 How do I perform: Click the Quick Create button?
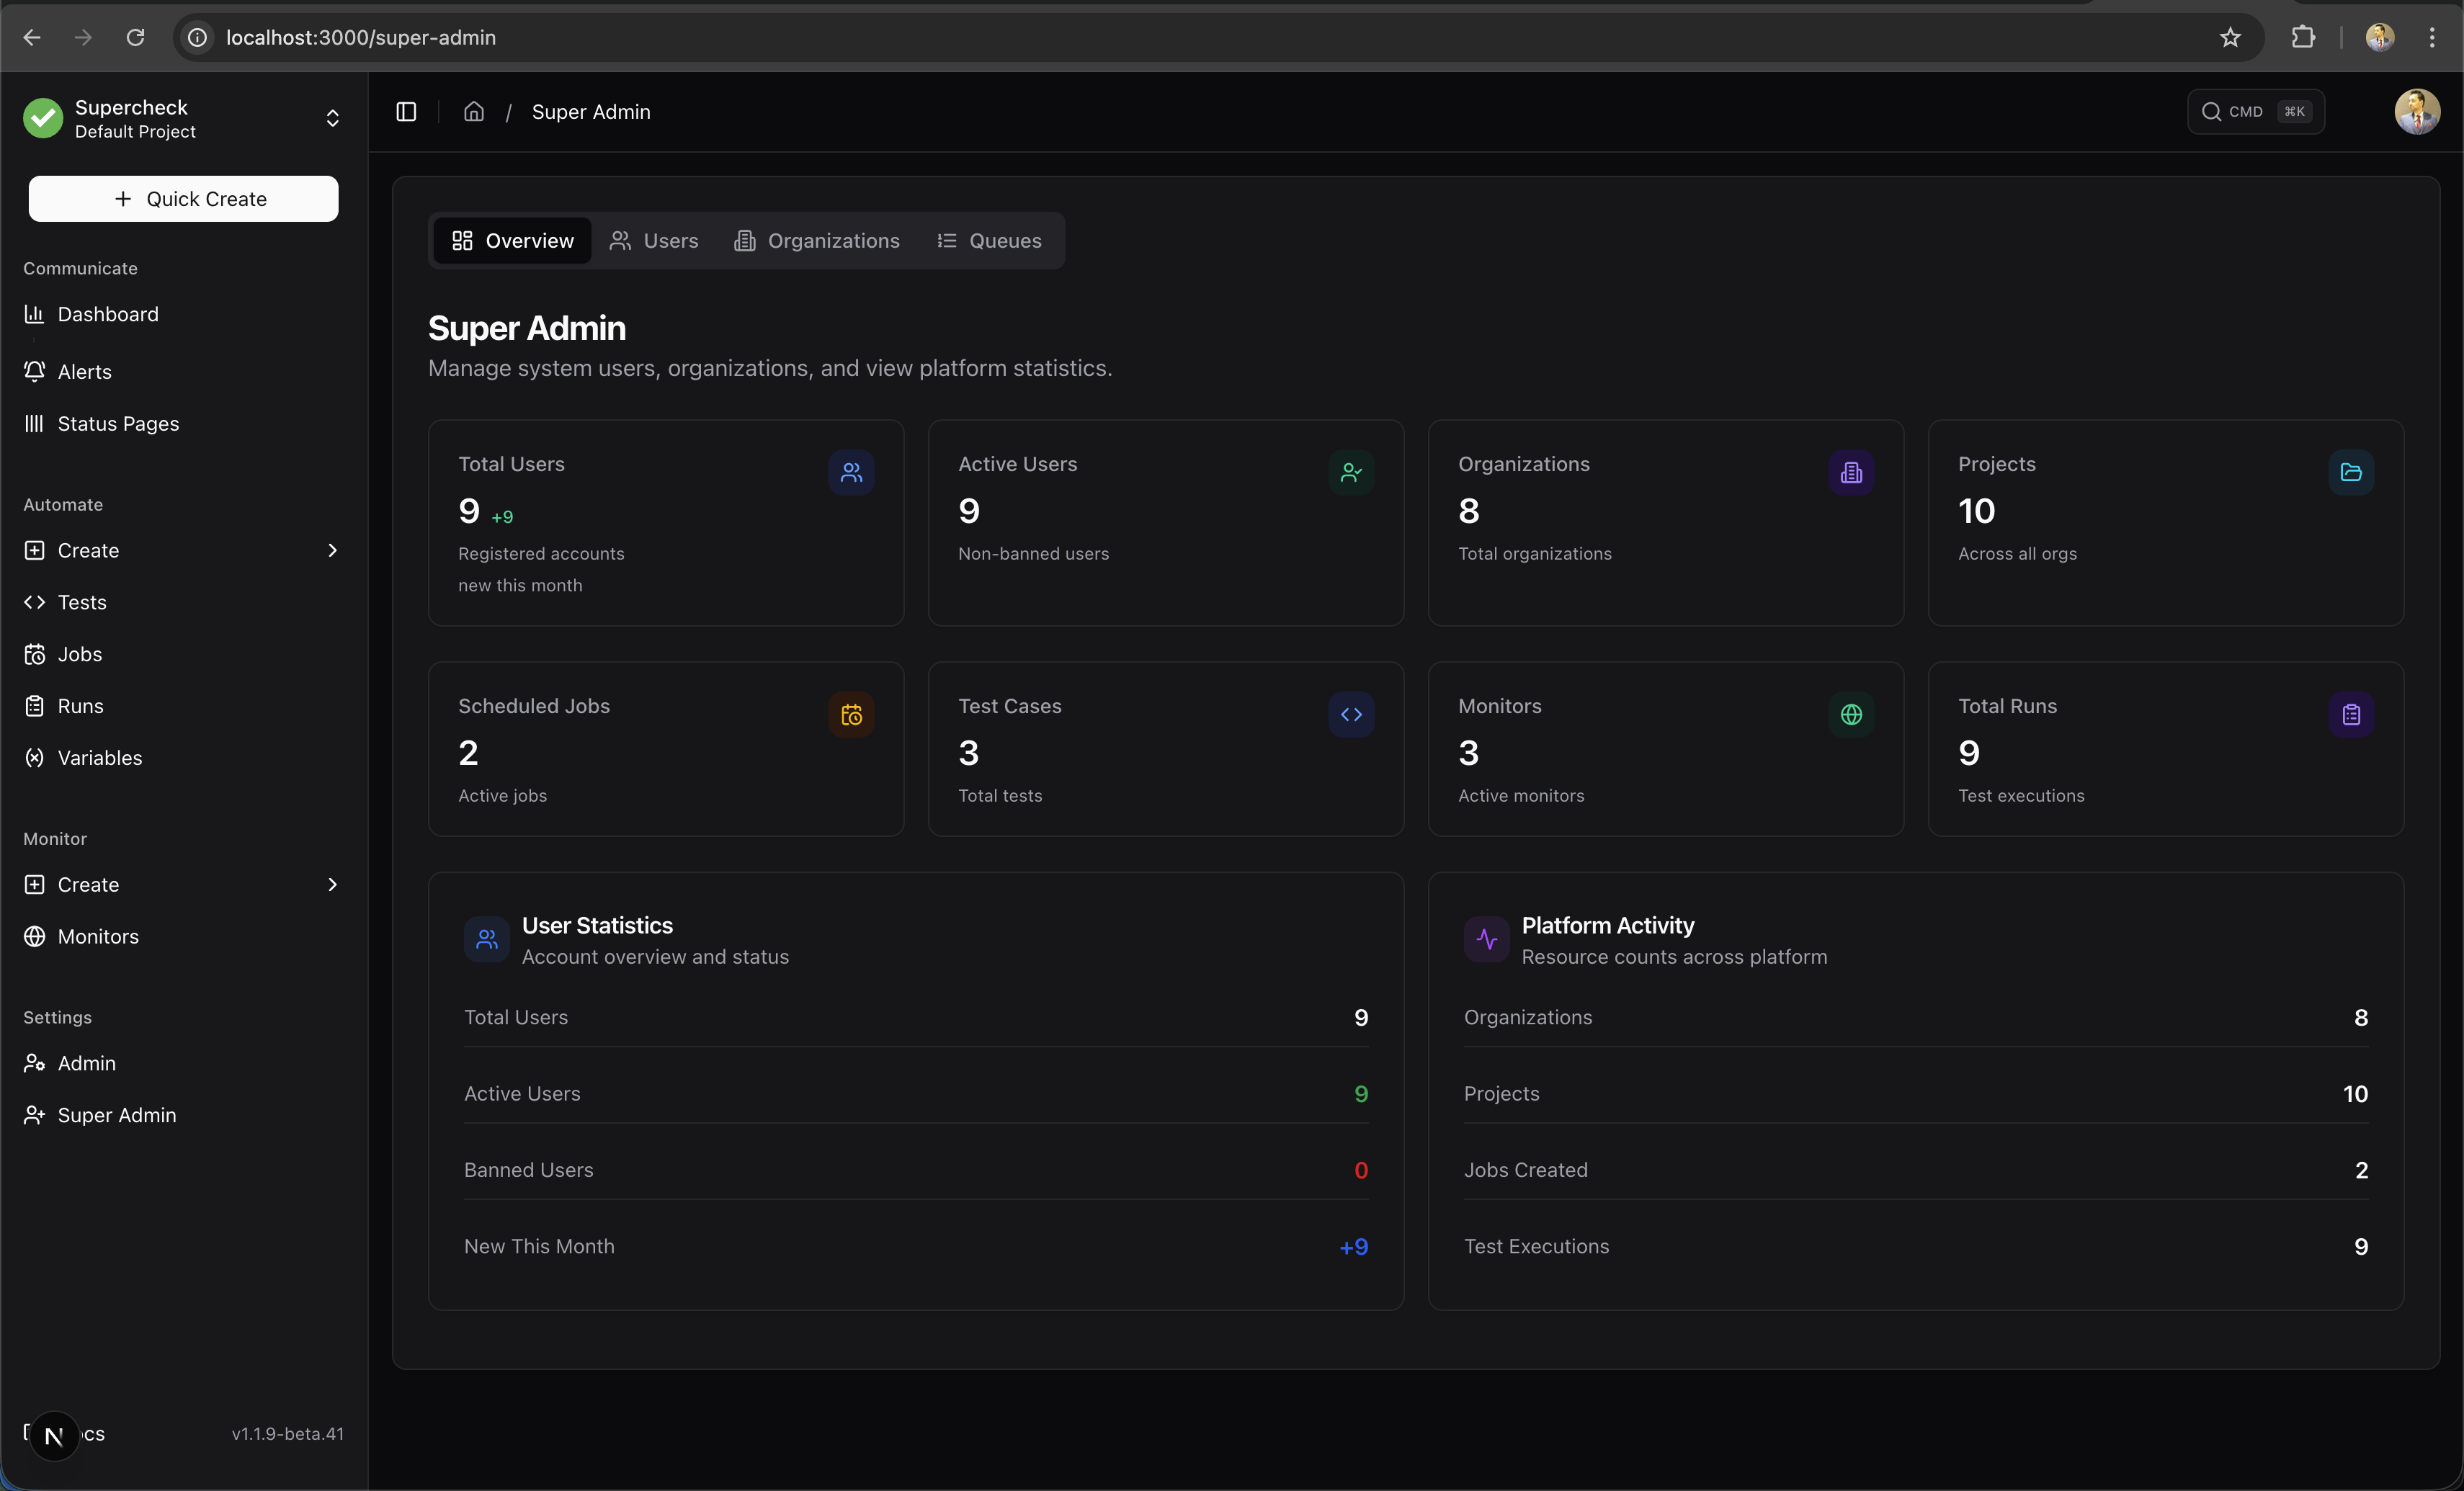(x=183, y=198)
